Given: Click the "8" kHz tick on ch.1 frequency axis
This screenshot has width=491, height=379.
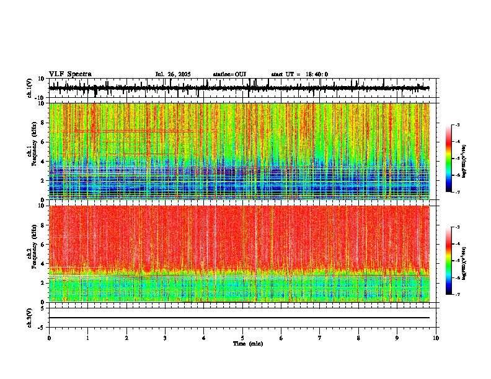Looking at the screenshot, I should click(x=43, y=123).
